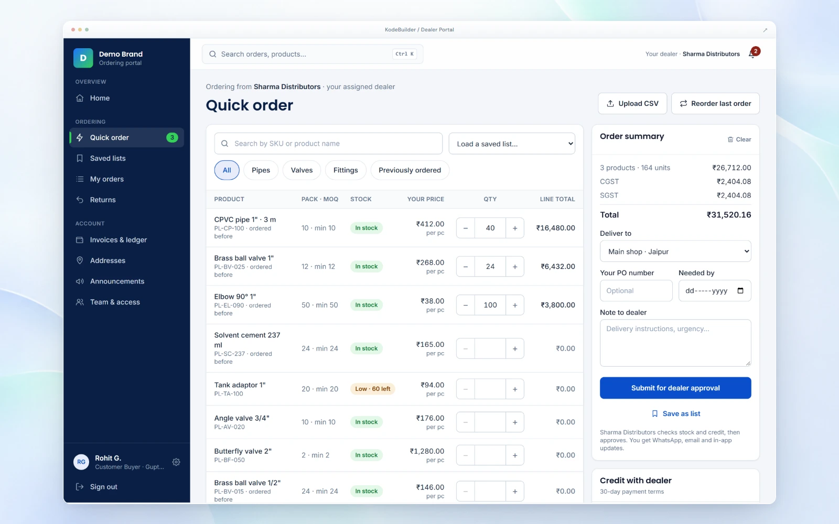Focus the Search orders, products field
The height and width of the screenshot is (524, 839).
[313, 54]
